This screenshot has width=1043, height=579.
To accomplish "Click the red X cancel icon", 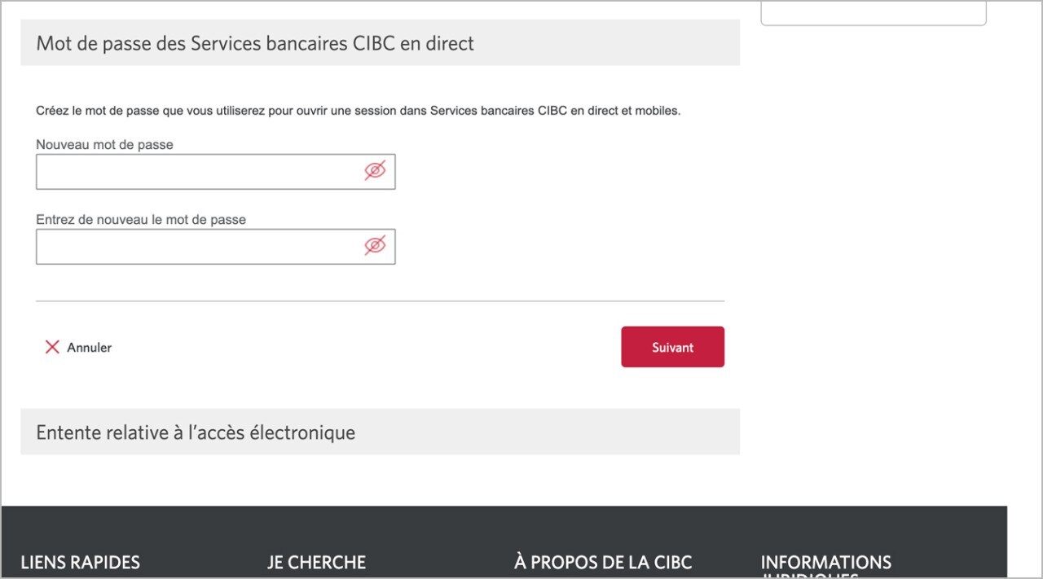I will pos(52,347).
